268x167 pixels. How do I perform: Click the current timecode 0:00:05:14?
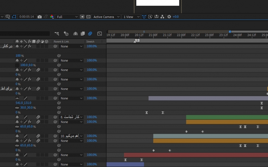tap(26, 17)
